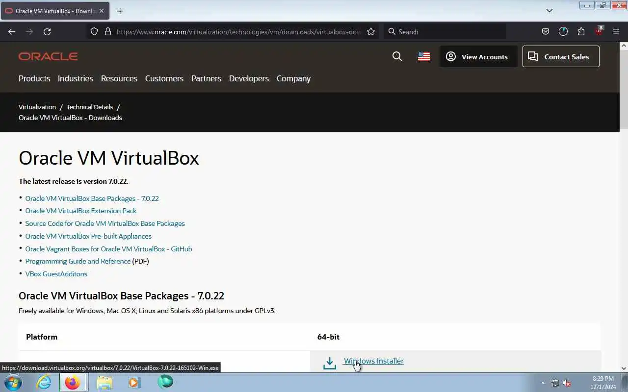Image resolution: width=628 pixels, height=392 pixels.
Task: Open Programming Guide and Reference link
Action: [x=78, y=261]
